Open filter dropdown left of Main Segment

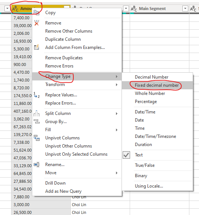point(126,9)
